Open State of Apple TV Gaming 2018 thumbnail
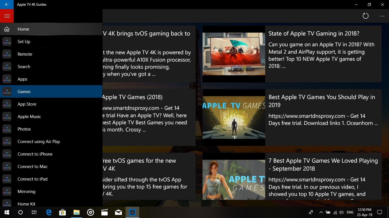The width and height of the screenshot is (389, 218). click(234, 54)
